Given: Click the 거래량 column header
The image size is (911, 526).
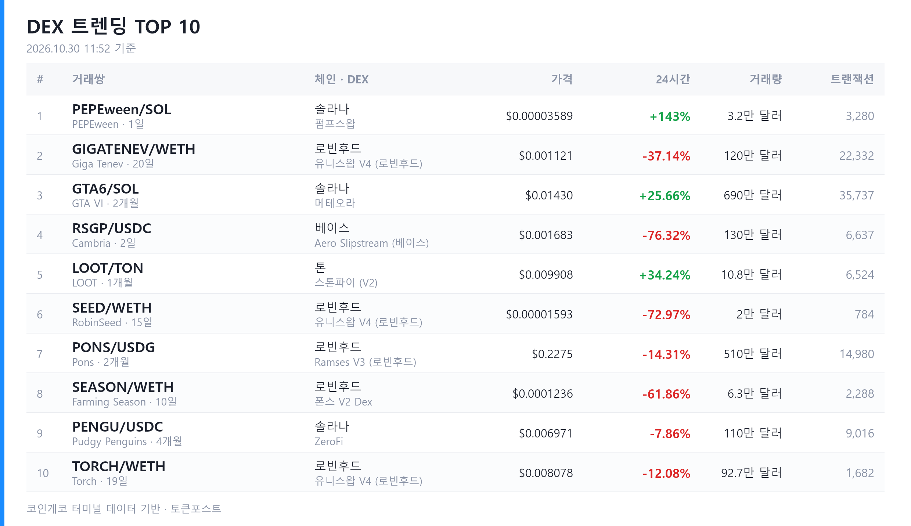Looking at the screenshot, I should point(766,79).
